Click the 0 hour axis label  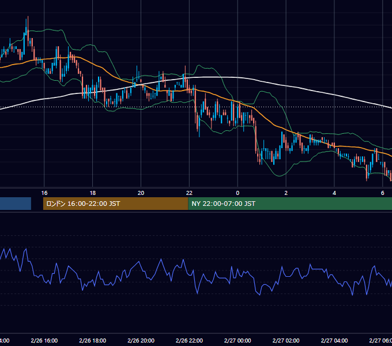click(238, 193)
